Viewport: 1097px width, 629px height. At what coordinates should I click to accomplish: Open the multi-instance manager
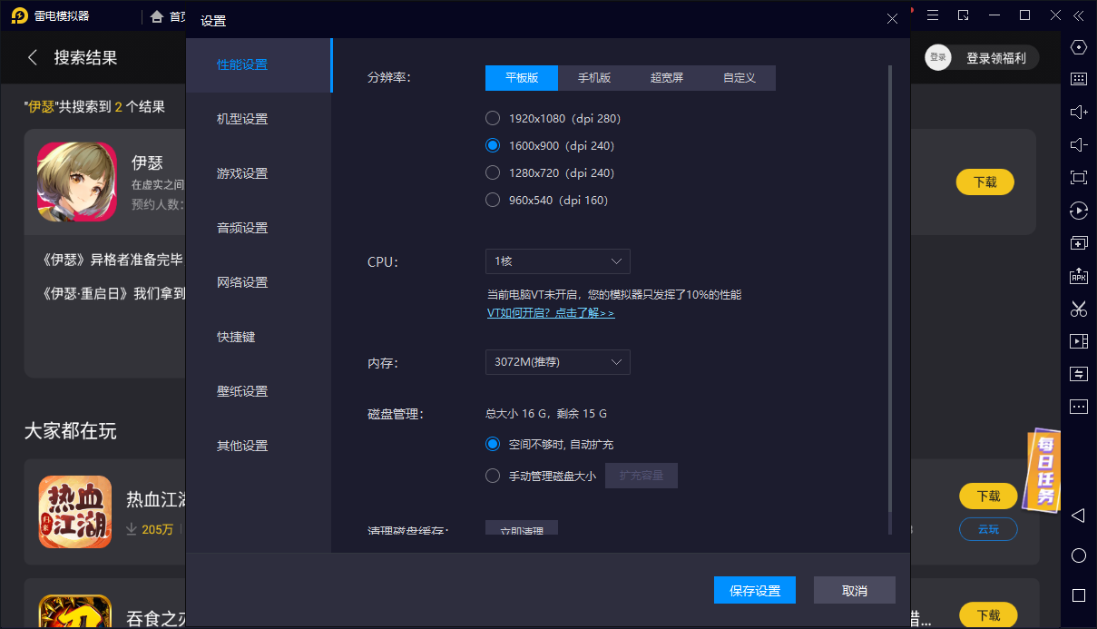tap(1078, 242)
